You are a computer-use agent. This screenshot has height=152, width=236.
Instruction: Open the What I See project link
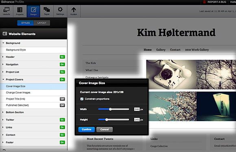(x=92, y=70)
